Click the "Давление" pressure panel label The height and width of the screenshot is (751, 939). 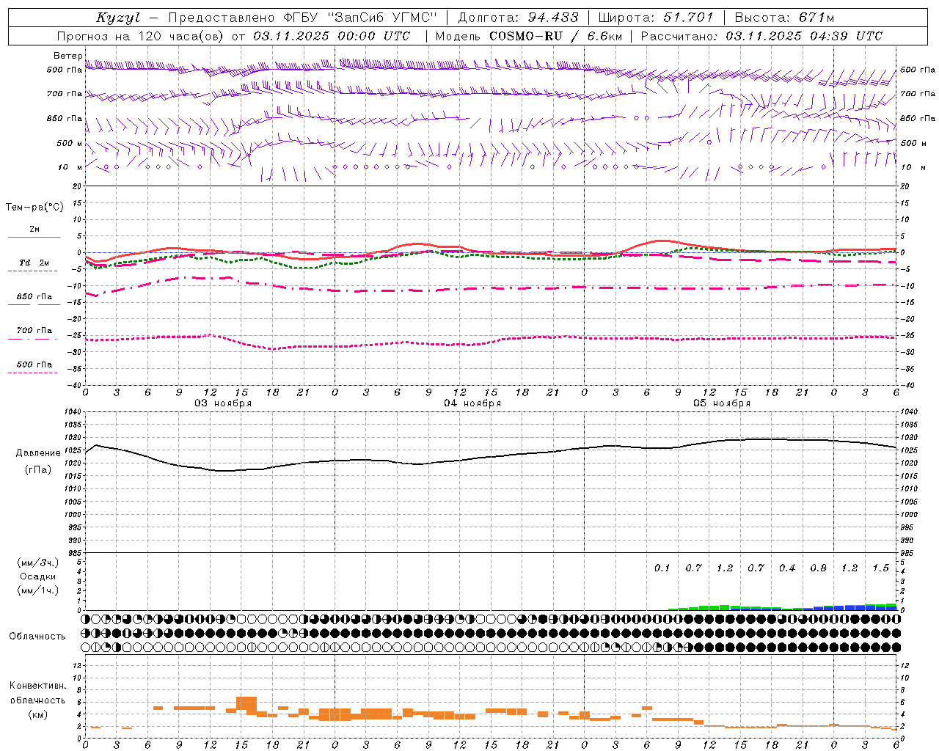37,453
